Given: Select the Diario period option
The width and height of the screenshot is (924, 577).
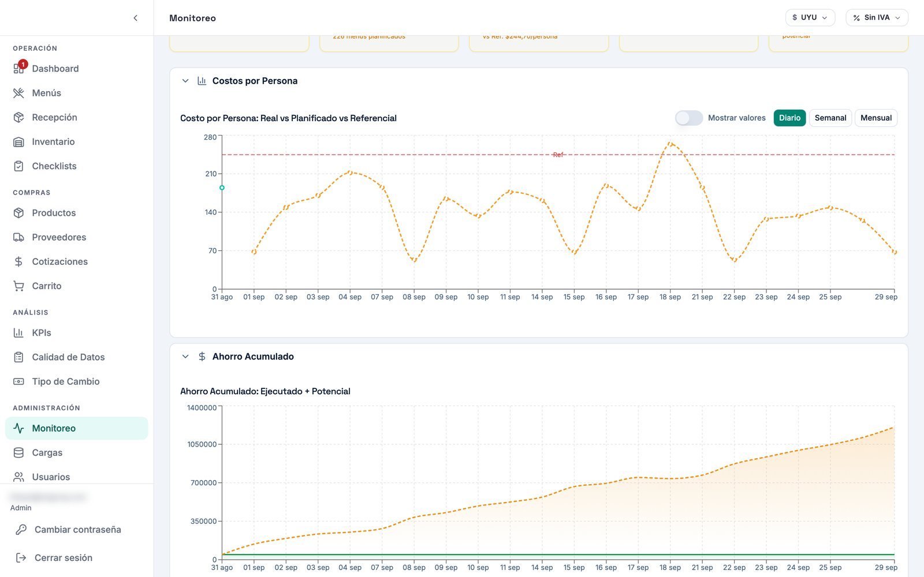Looking at the screenshot, I should 789,118.
